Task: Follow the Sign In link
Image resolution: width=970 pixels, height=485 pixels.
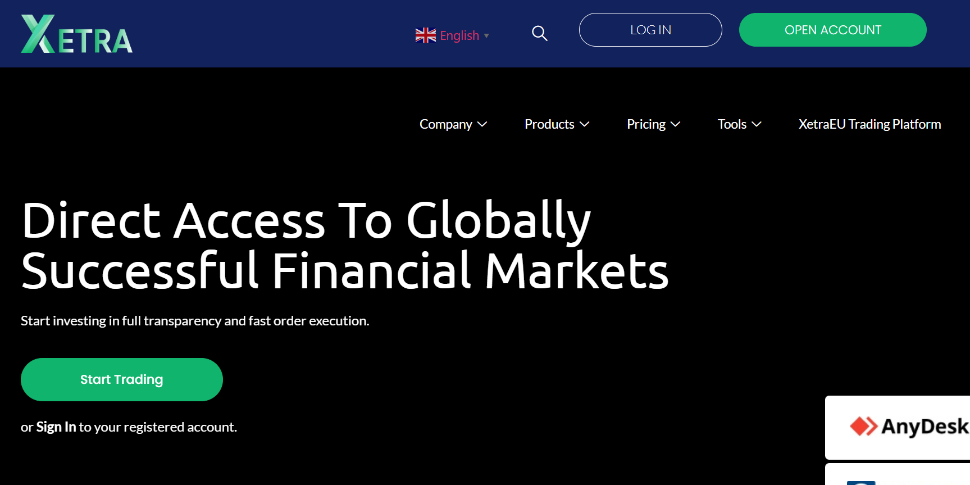Action: [x=56, y=427]
